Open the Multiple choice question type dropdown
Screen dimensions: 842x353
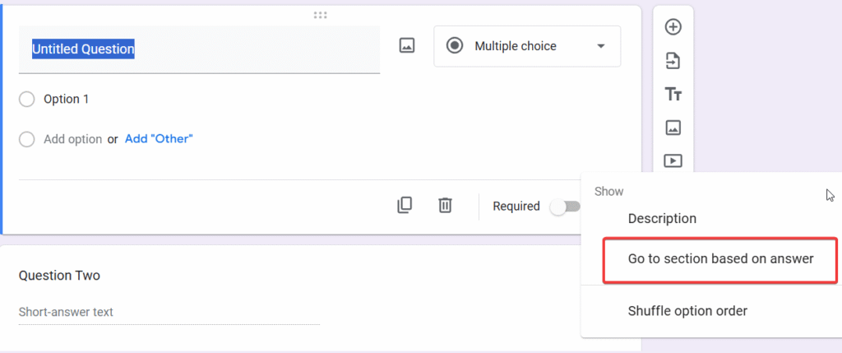[527, 46]
